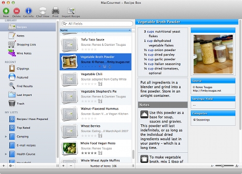Open the search field options dropdown
Screen dimensions: 242x174
[x=65, y=24]
